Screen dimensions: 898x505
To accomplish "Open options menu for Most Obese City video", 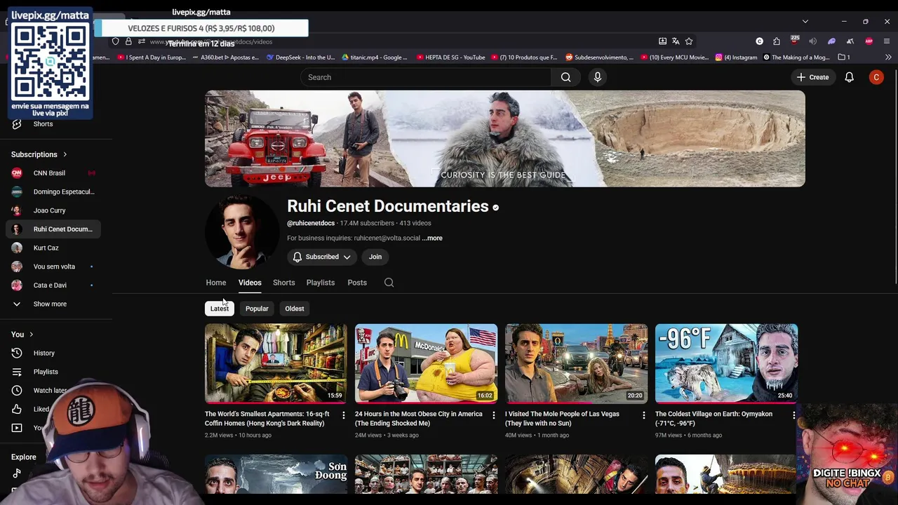I will 493,415.
